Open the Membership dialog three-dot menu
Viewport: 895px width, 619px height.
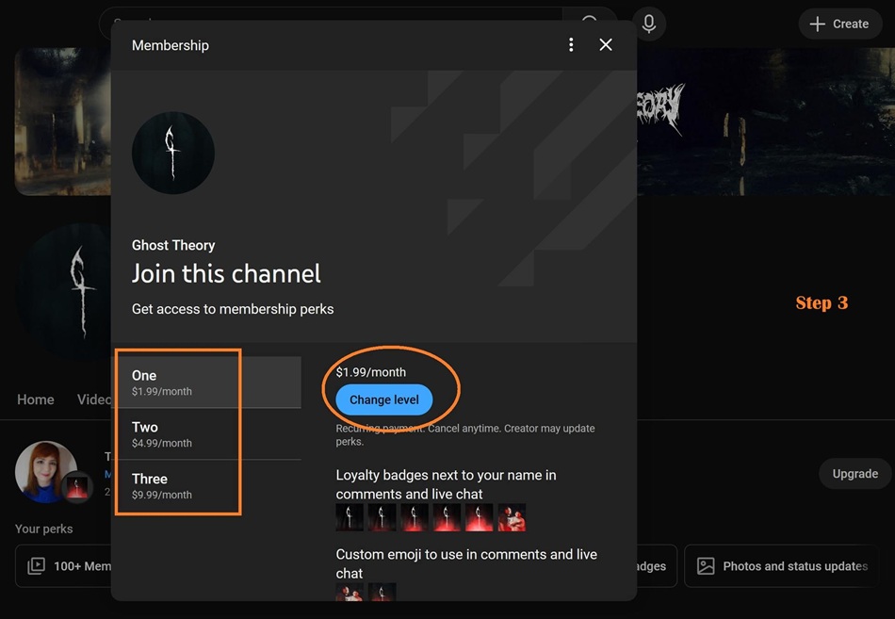571,45
